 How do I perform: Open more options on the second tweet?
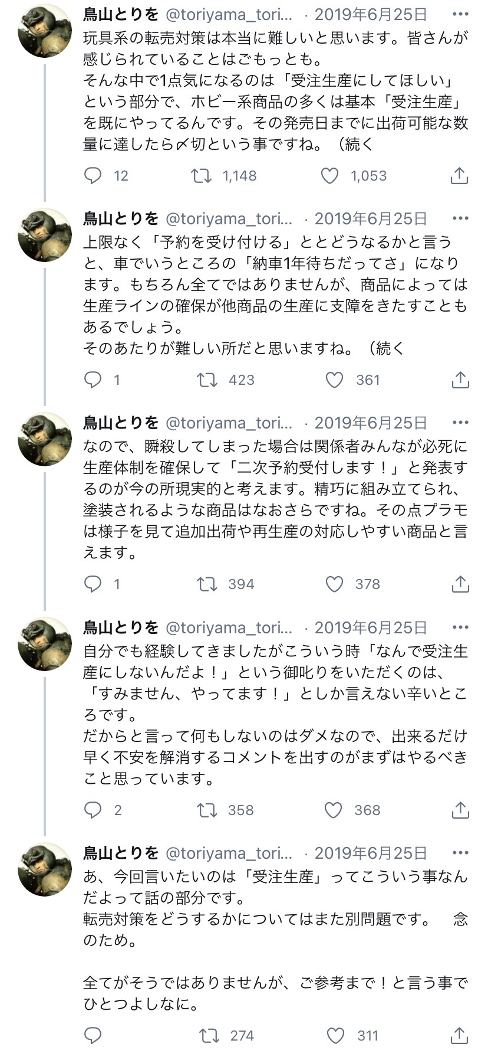(x=460, y=218)
